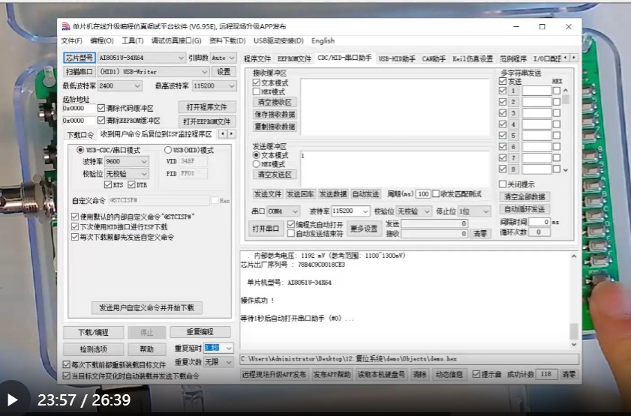Viewport: 631px width, 416px height.
Task: Click 下载/编程 button
Action: pos(93,332)
